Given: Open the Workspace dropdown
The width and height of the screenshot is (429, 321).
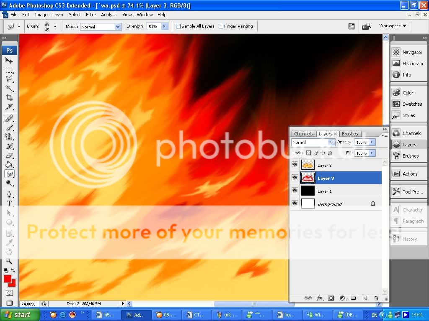Looking at the screenshot, I should tap(393, 25).
